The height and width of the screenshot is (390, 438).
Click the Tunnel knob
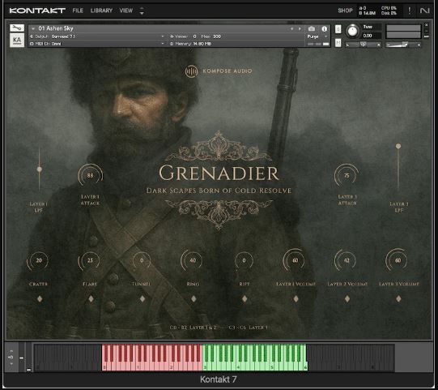point(142,260)
